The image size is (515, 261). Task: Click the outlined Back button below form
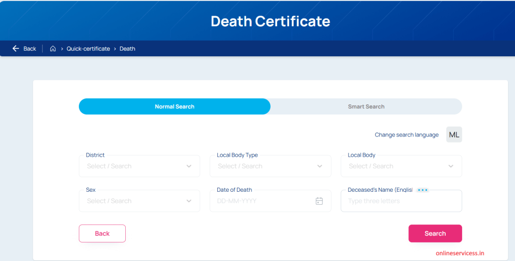point(102,233)
